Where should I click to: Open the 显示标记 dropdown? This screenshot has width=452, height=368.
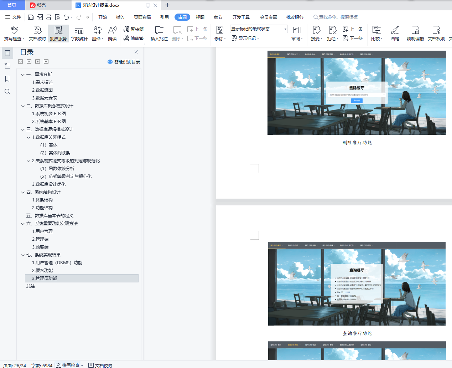coord(245,38)
